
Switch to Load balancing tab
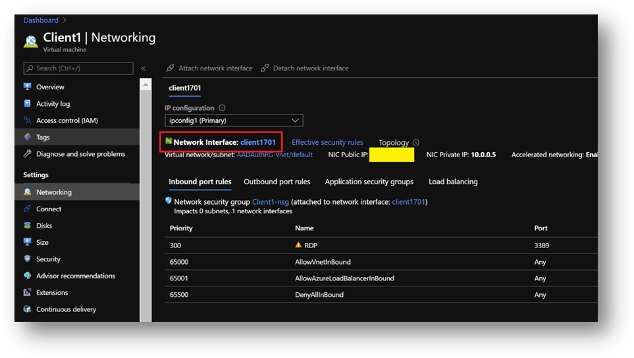(x=453, y=182)
